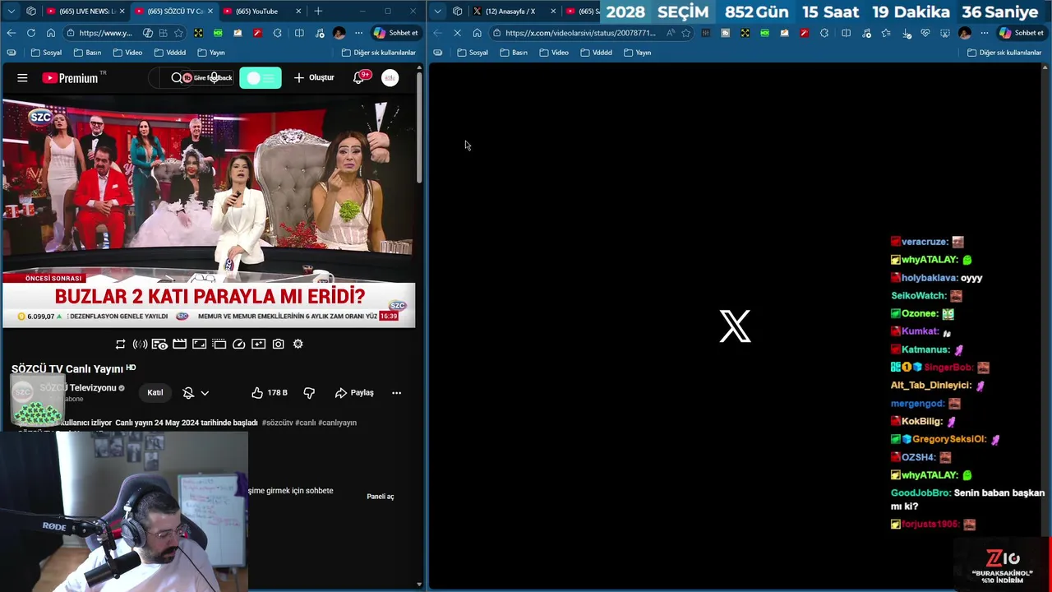Reload the left browser page
The height and width of the screenshot is (592, 1052).
pyautogui.click(x=30, y=33)
